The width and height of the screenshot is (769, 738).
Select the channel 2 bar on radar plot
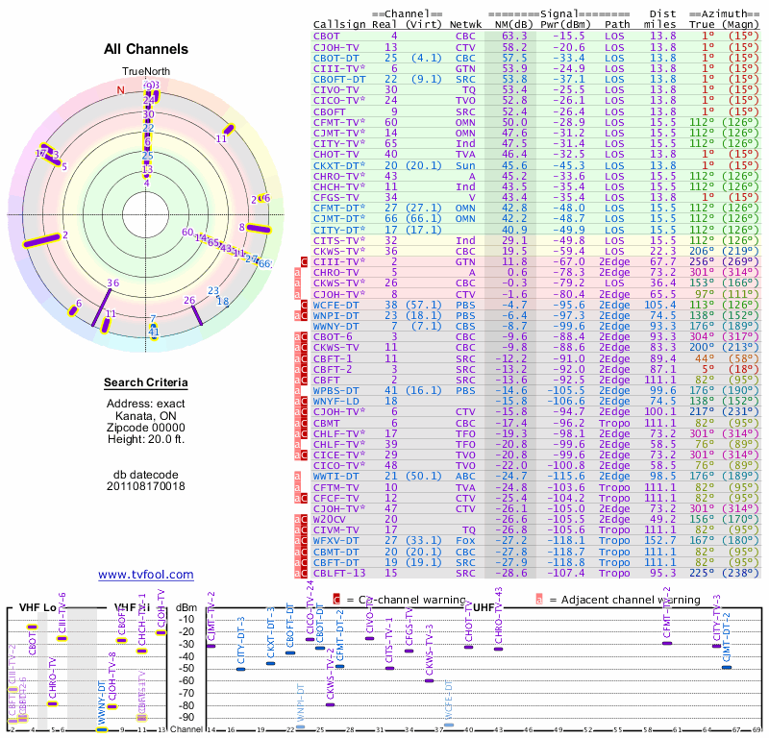click(42, 239)
